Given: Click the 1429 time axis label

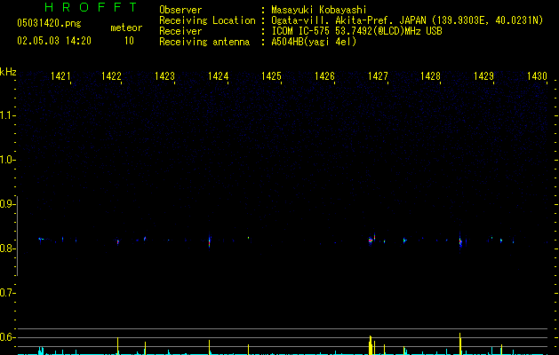Looking at the screenshot, I should (483, 76).
